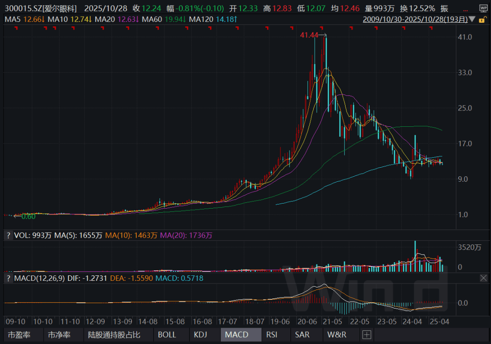Open the SAR indicator tab
This screenshot has width=491, height=344.
pyautogui.click(x=302, y=335)
